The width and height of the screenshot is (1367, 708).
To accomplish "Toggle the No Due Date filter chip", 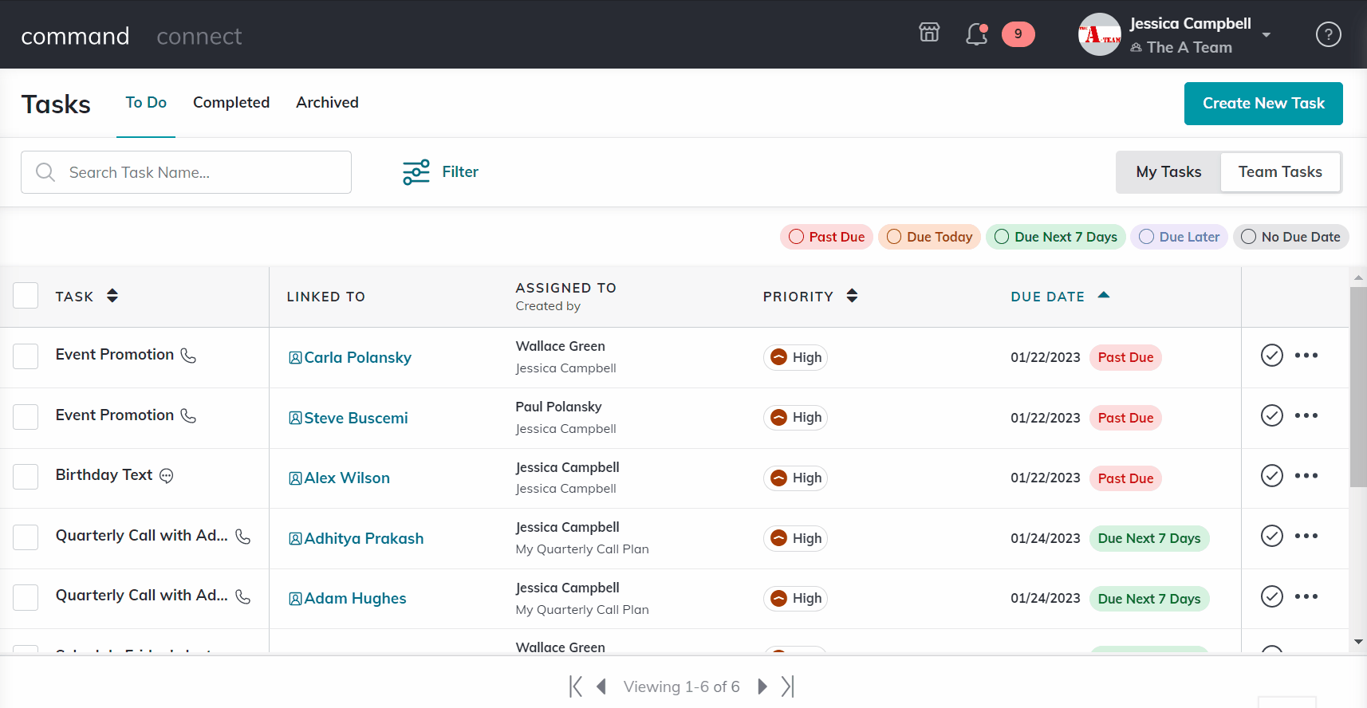I will tap(1290, 237).
